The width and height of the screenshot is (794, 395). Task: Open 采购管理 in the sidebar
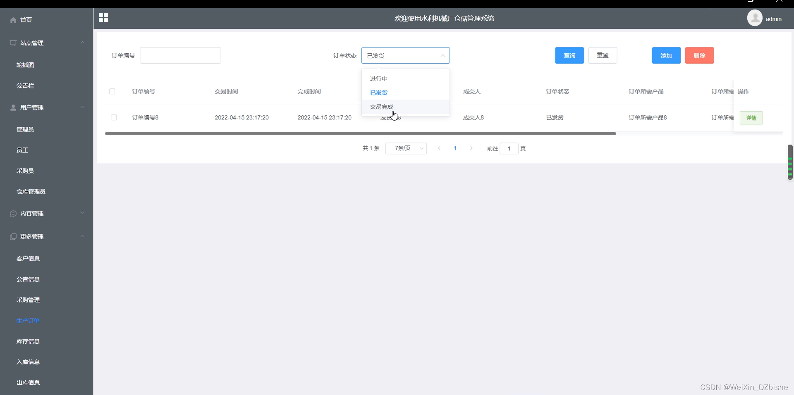point(28,300)
